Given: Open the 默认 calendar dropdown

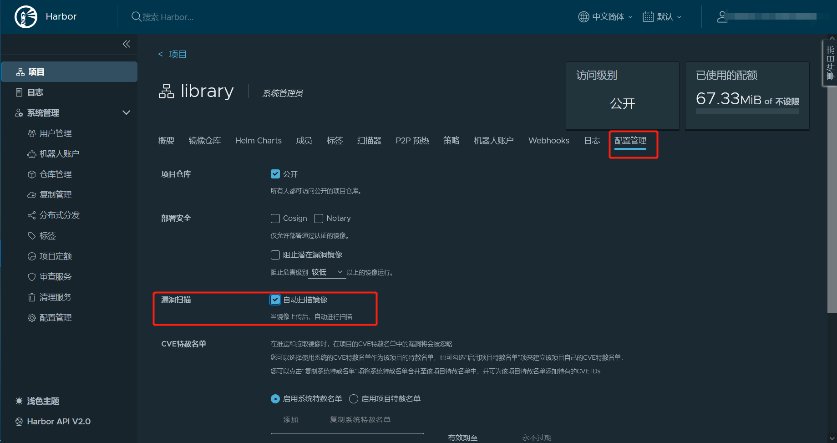Looking at the screenshot, I should tap(662, 17).
